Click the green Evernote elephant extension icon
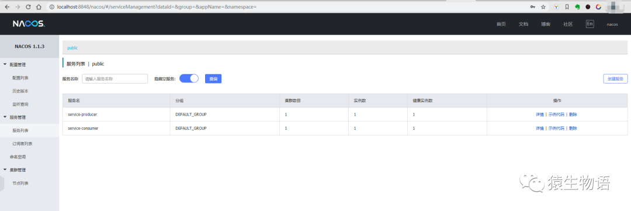Screen dimensions: 631x211 577,7
